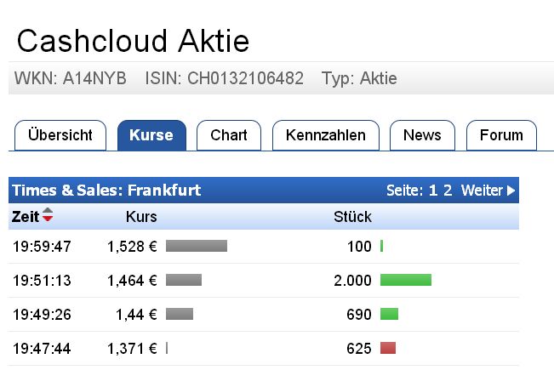Click the Stück column header
554x370 pixels.
[x=352, y=216]
